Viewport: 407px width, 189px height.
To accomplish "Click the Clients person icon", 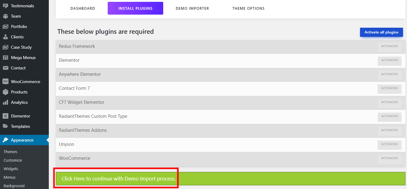I will [x=5, y=37].
